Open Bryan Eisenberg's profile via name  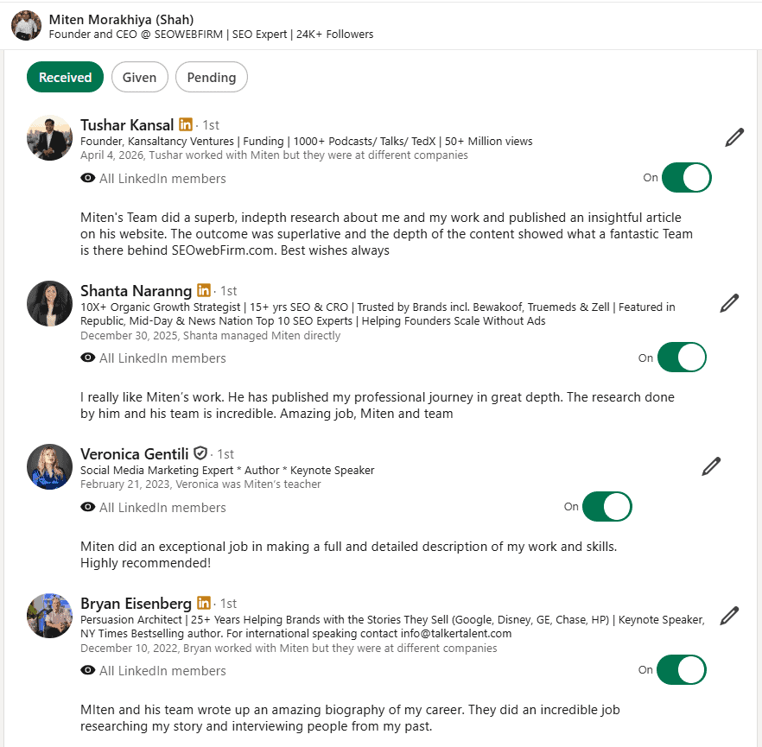pos(136,603)
